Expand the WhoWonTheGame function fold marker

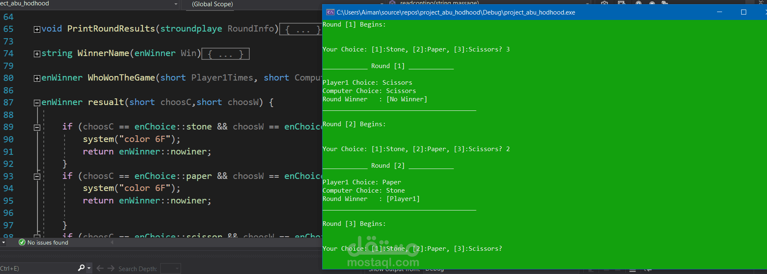(x=37, y=78)
